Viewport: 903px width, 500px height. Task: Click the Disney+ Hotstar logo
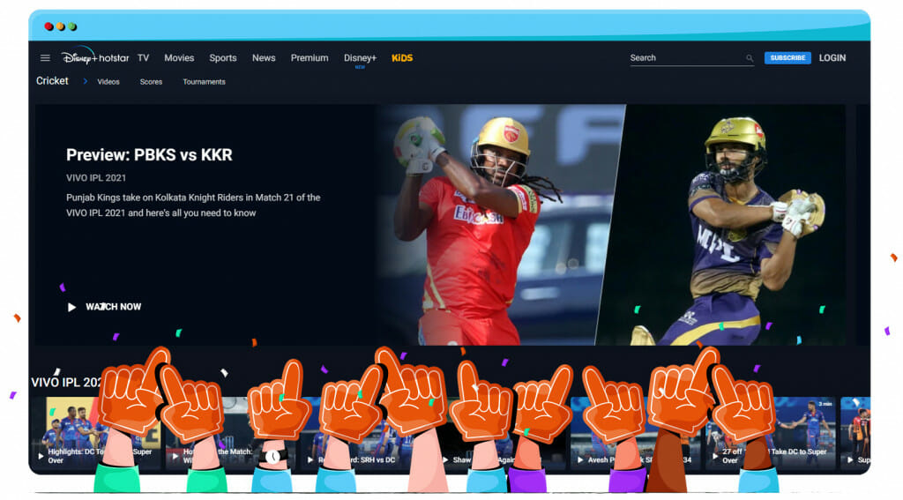95,56
